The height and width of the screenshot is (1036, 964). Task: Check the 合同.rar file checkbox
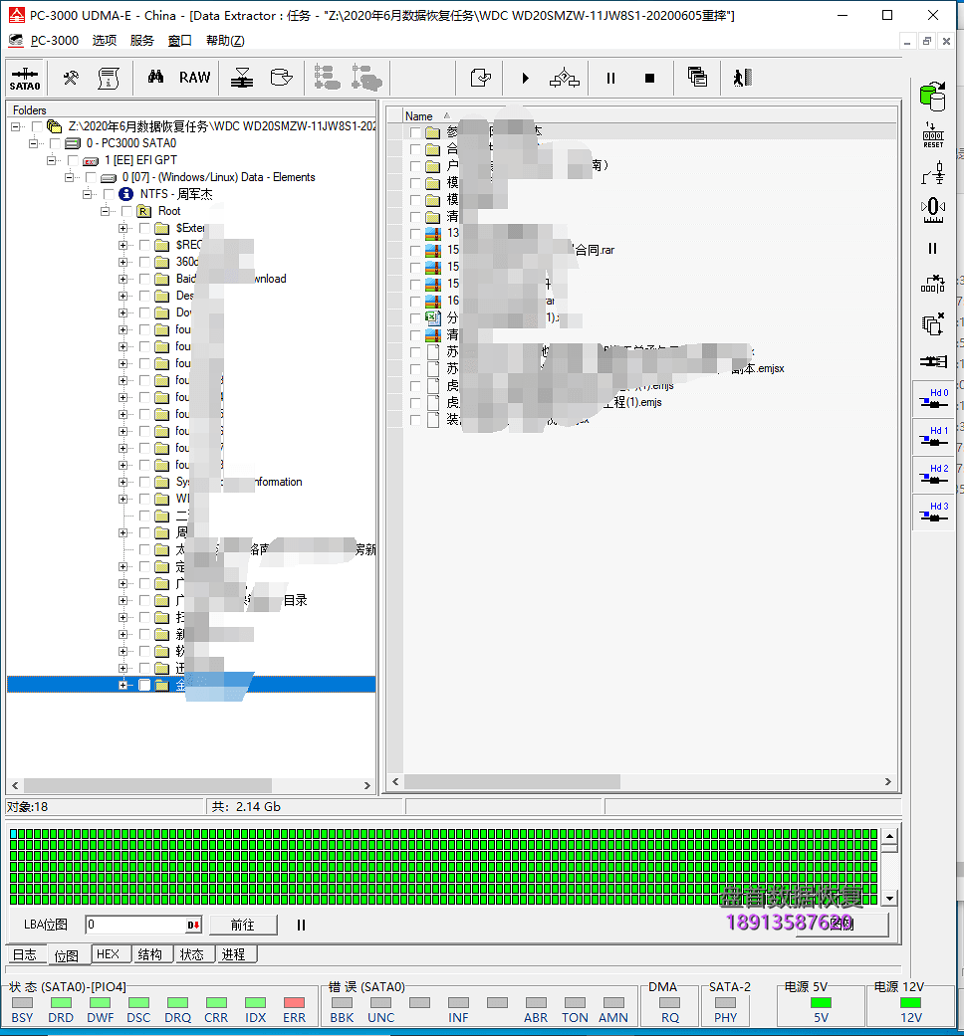click(415, 251)
